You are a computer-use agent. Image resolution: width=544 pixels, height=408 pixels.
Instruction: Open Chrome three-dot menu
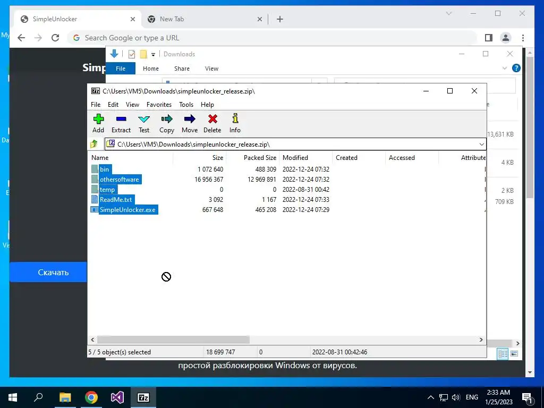[x=523, y=38]
